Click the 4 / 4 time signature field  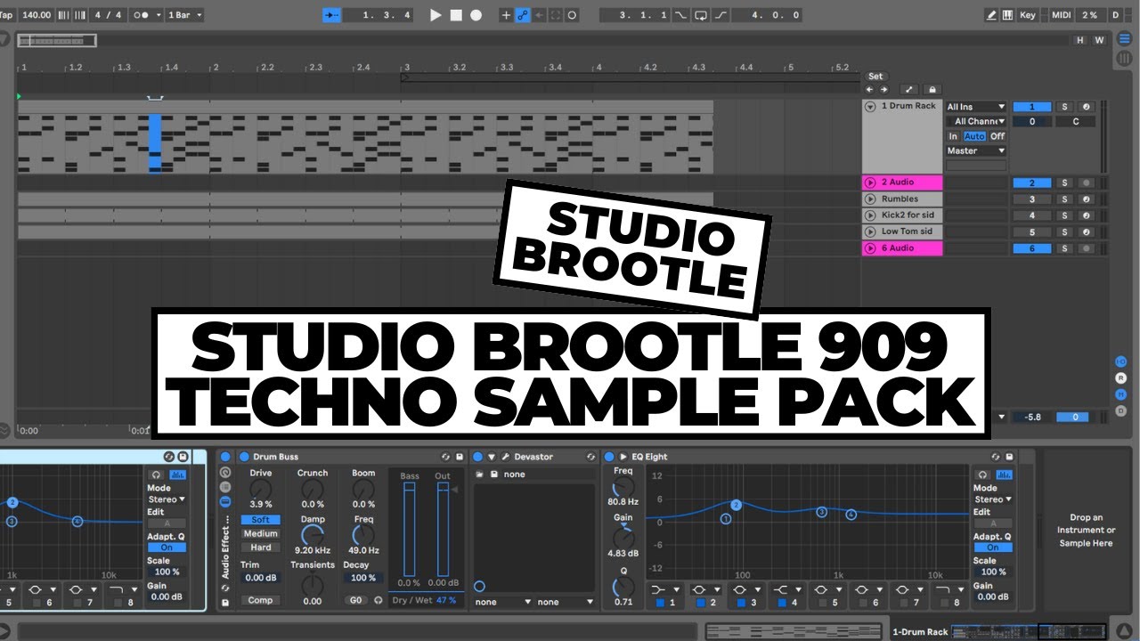(108, 15)
